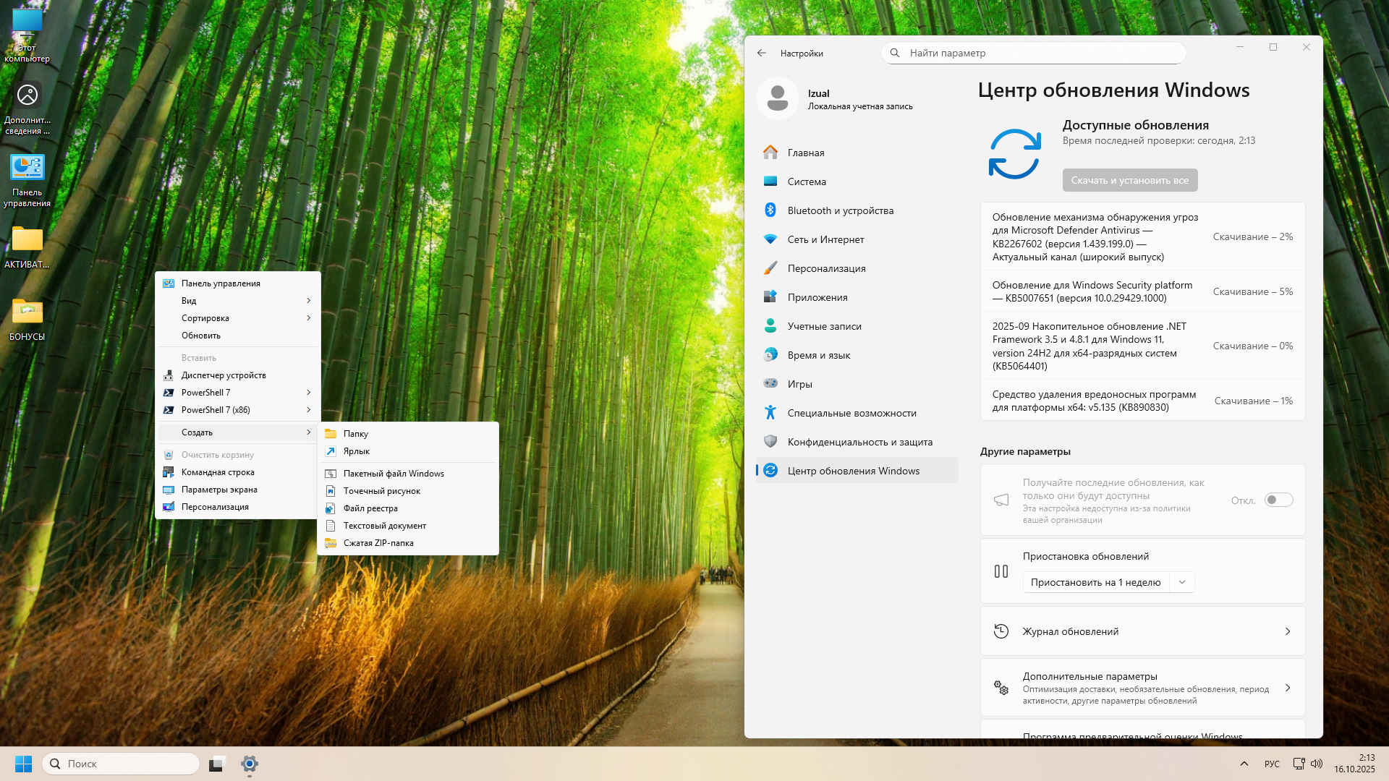1389x781 pixels.
Task: Select Командная строка in context menu
Action: coord(218,472)
